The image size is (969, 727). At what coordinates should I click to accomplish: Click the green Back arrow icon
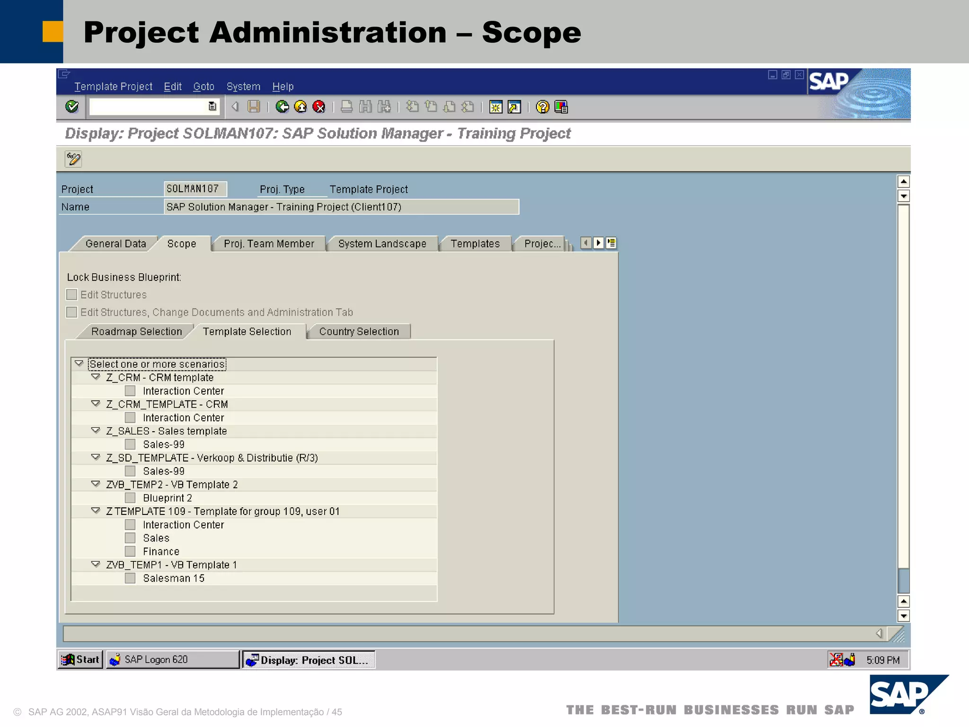click(282, 107)
